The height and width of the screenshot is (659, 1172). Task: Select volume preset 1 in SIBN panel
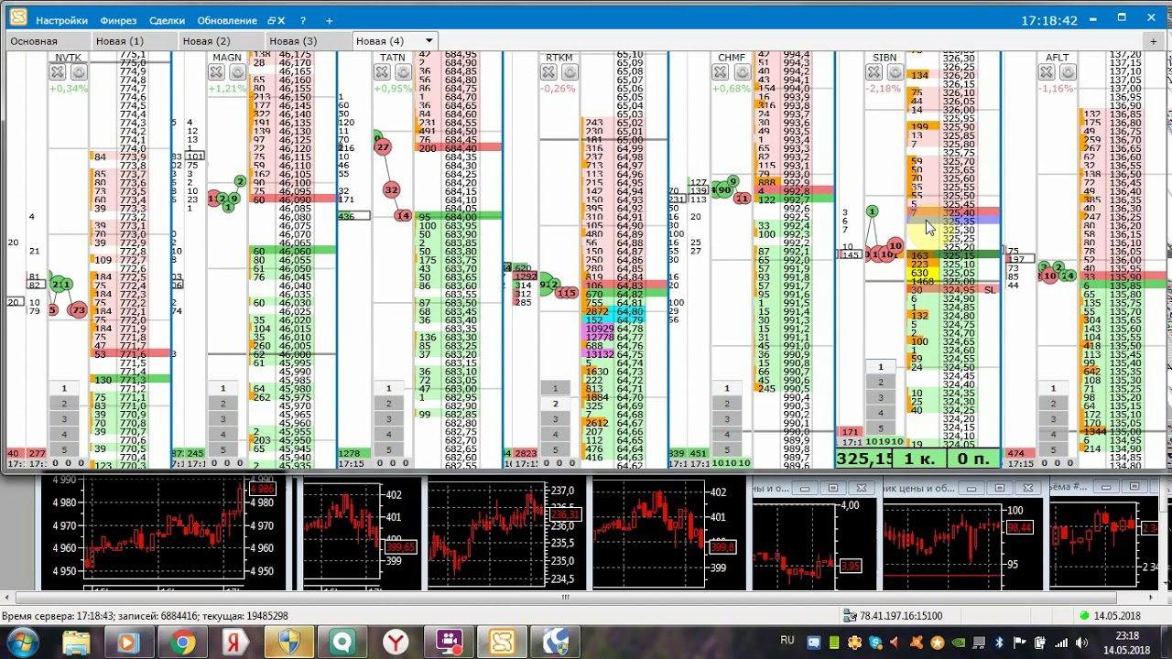[881, 367]
